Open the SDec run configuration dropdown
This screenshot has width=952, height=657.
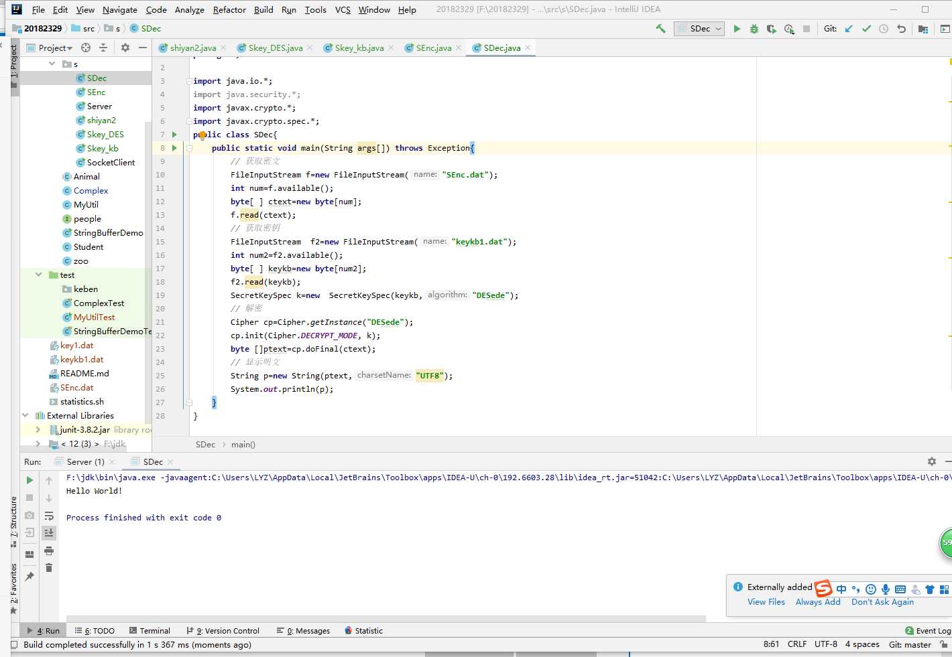pos(699,29)
